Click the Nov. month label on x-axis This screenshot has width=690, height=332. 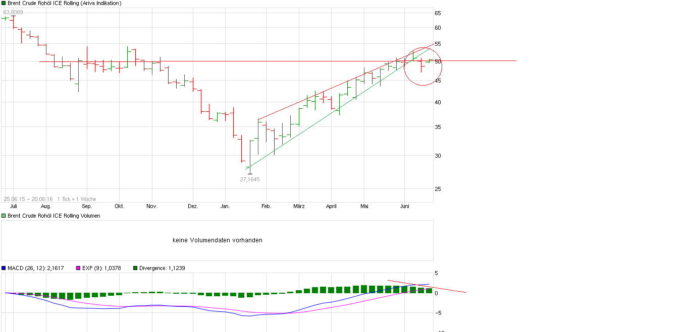click(152, 206)
